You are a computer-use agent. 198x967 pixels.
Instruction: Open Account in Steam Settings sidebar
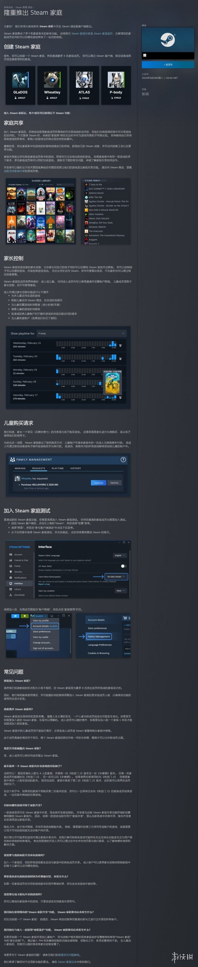point(18,554)
